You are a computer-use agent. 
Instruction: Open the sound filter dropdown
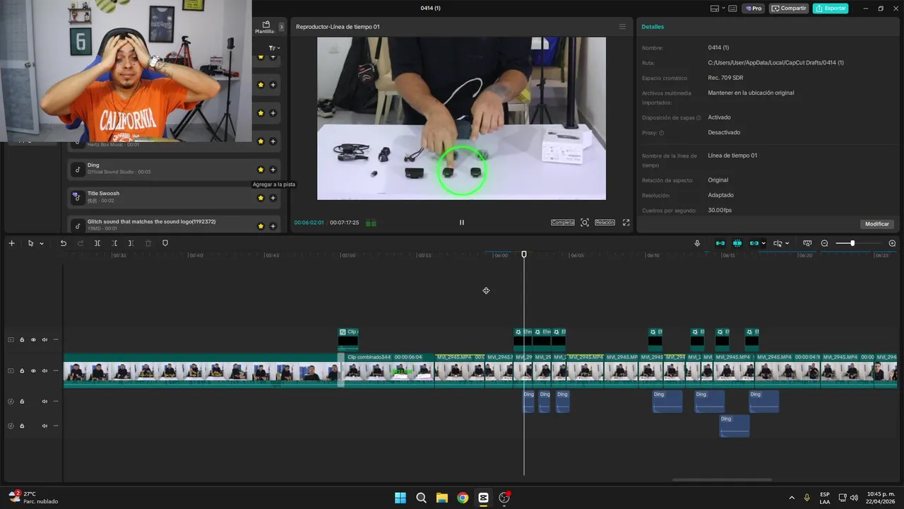pyautogui.click(x=274, y=48)
